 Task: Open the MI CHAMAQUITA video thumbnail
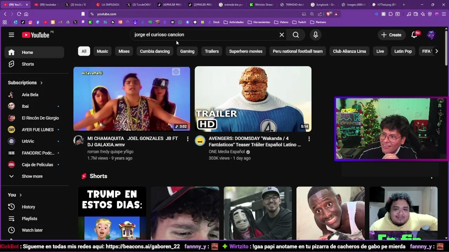tap(132, 99)
